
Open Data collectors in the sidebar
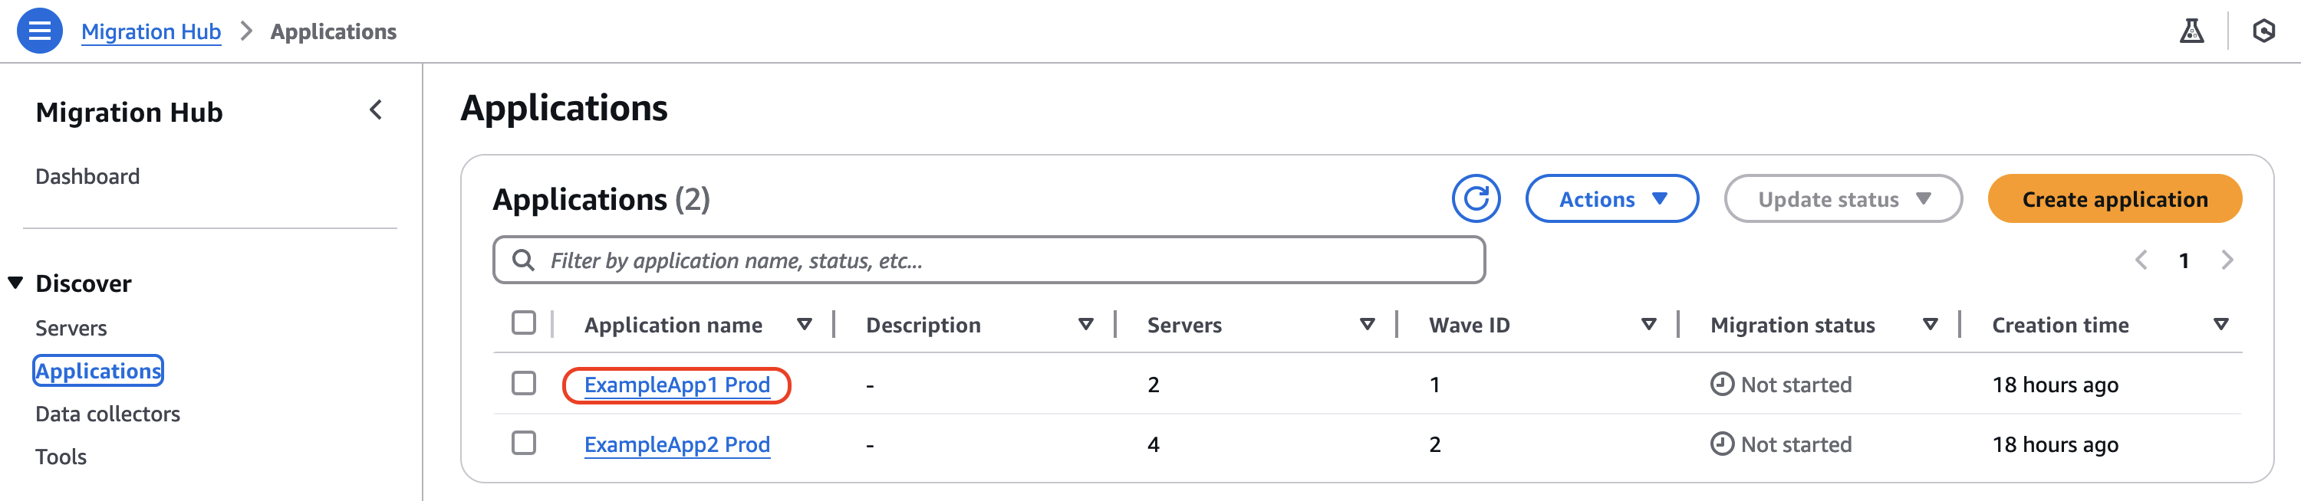(x=107, y=413)
